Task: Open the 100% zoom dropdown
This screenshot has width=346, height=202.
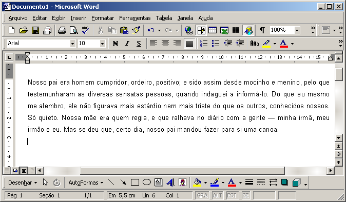Action: tap(297, 30)
